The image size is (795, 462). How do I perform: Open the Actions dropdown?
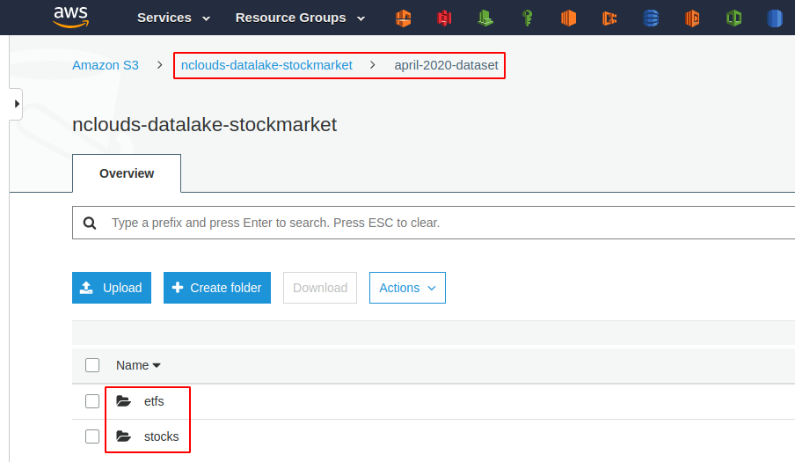[x=407, y=288]
